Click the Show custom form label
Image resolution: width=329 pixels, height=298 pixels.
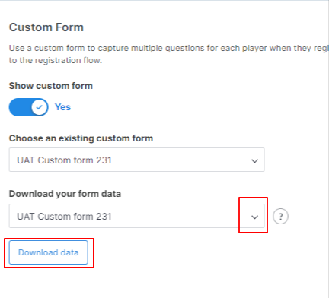(x=51, y=86)
